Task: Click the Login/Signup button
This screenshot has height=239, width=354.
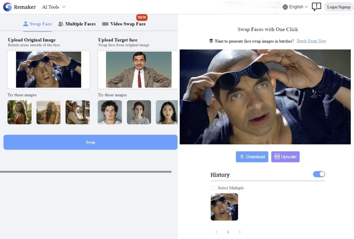Action: pyautogui.click(x=339, y=7)
